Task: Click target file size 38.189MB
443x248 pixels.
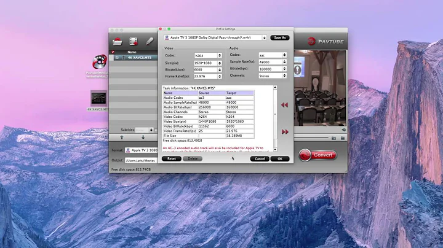Action: tap(234, 136)
